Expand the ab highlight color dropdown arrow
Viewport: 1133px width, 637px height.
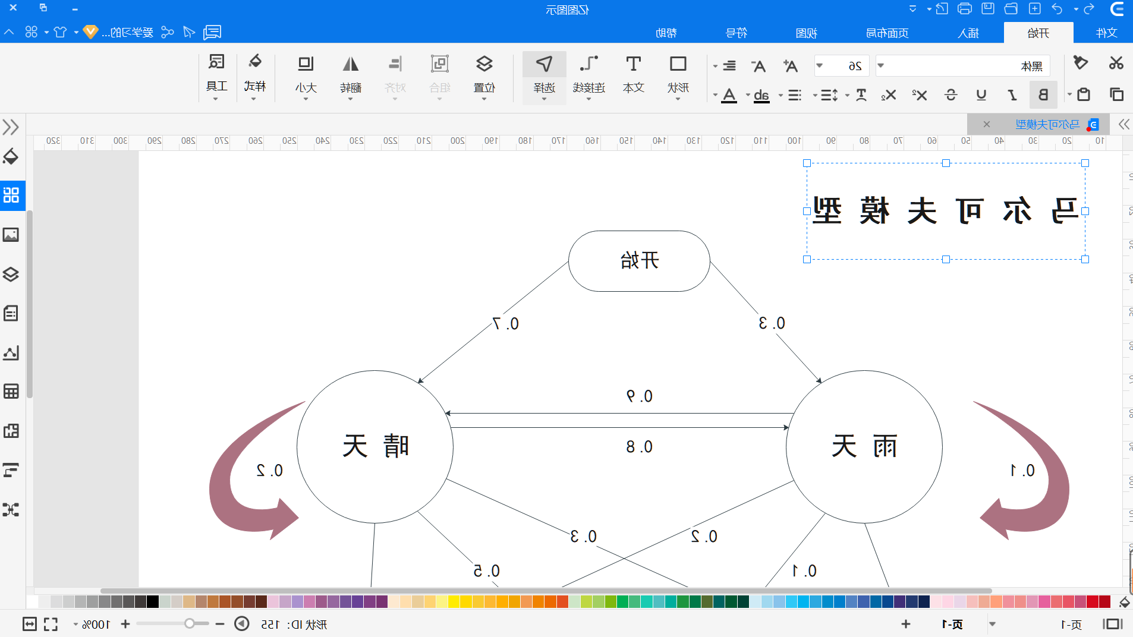point(748,94)
